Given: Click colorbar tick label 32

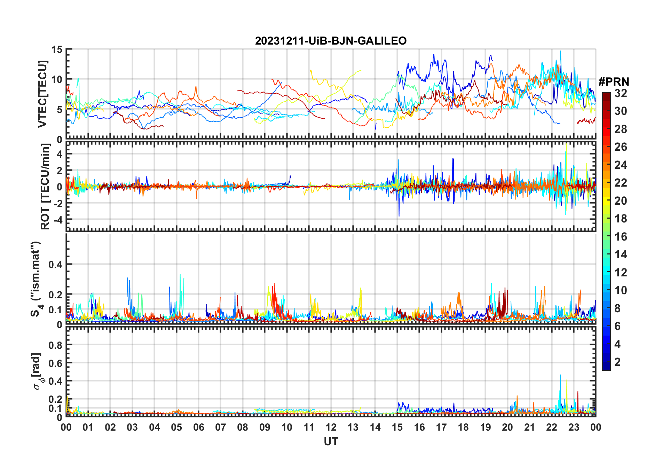Looking at the screenshot, I should click(620, 93).
